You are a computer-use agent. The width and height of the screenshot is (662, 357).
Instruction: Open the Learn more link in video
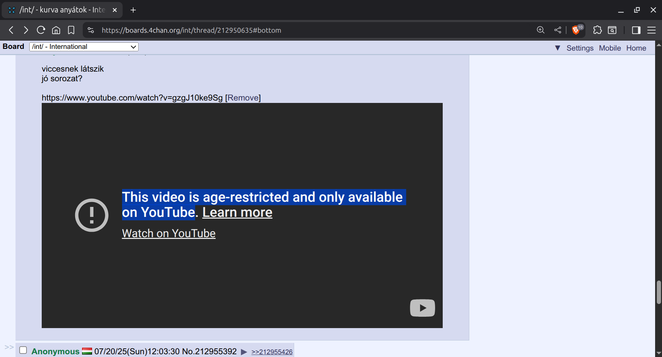[x=237, y=212]
